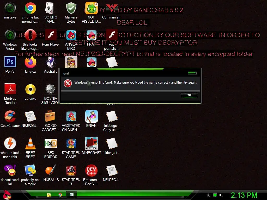This screenshot has width=267, height=200.
Task: Open File Explorer from the taskbar
Action: pos(49,195)
